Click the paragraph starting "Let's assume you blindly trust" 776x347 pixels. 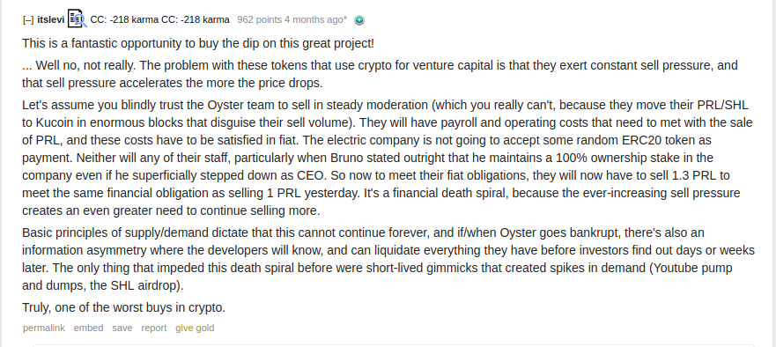click(388, 158)
